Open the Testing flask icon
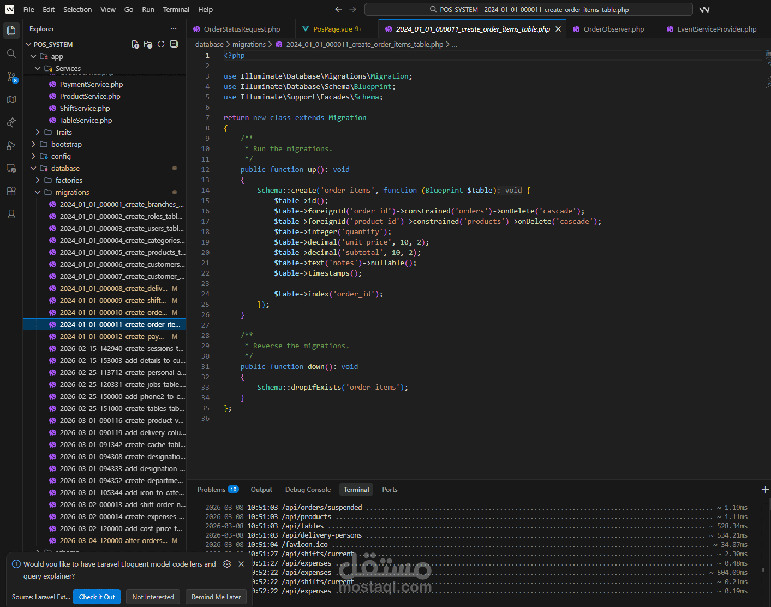 click(11, 214)
